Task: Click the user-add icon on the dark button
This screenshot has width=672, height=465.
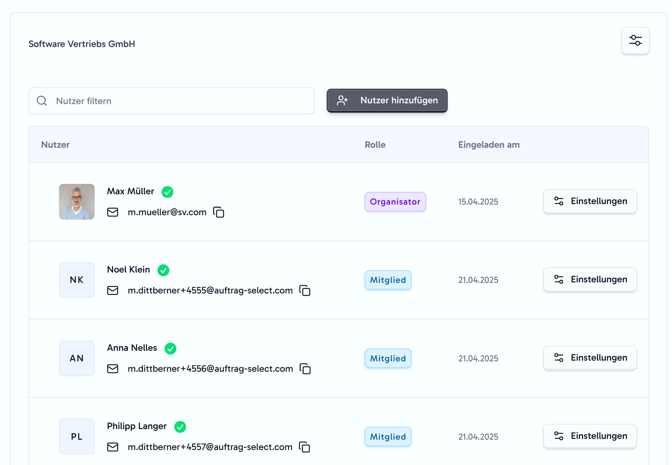Action: [x=342, y=100]
